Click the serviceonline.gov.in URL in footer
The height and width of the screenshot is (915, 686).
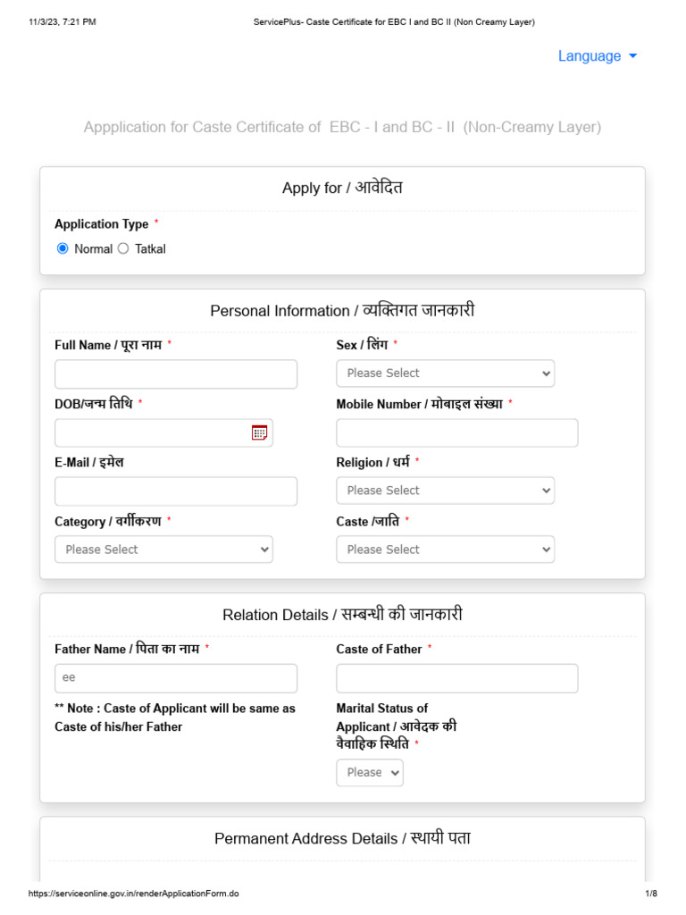134,894
